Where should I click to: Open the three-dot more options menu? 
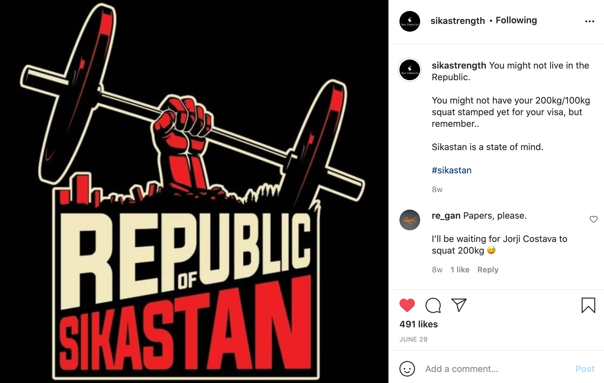[589, 21]
